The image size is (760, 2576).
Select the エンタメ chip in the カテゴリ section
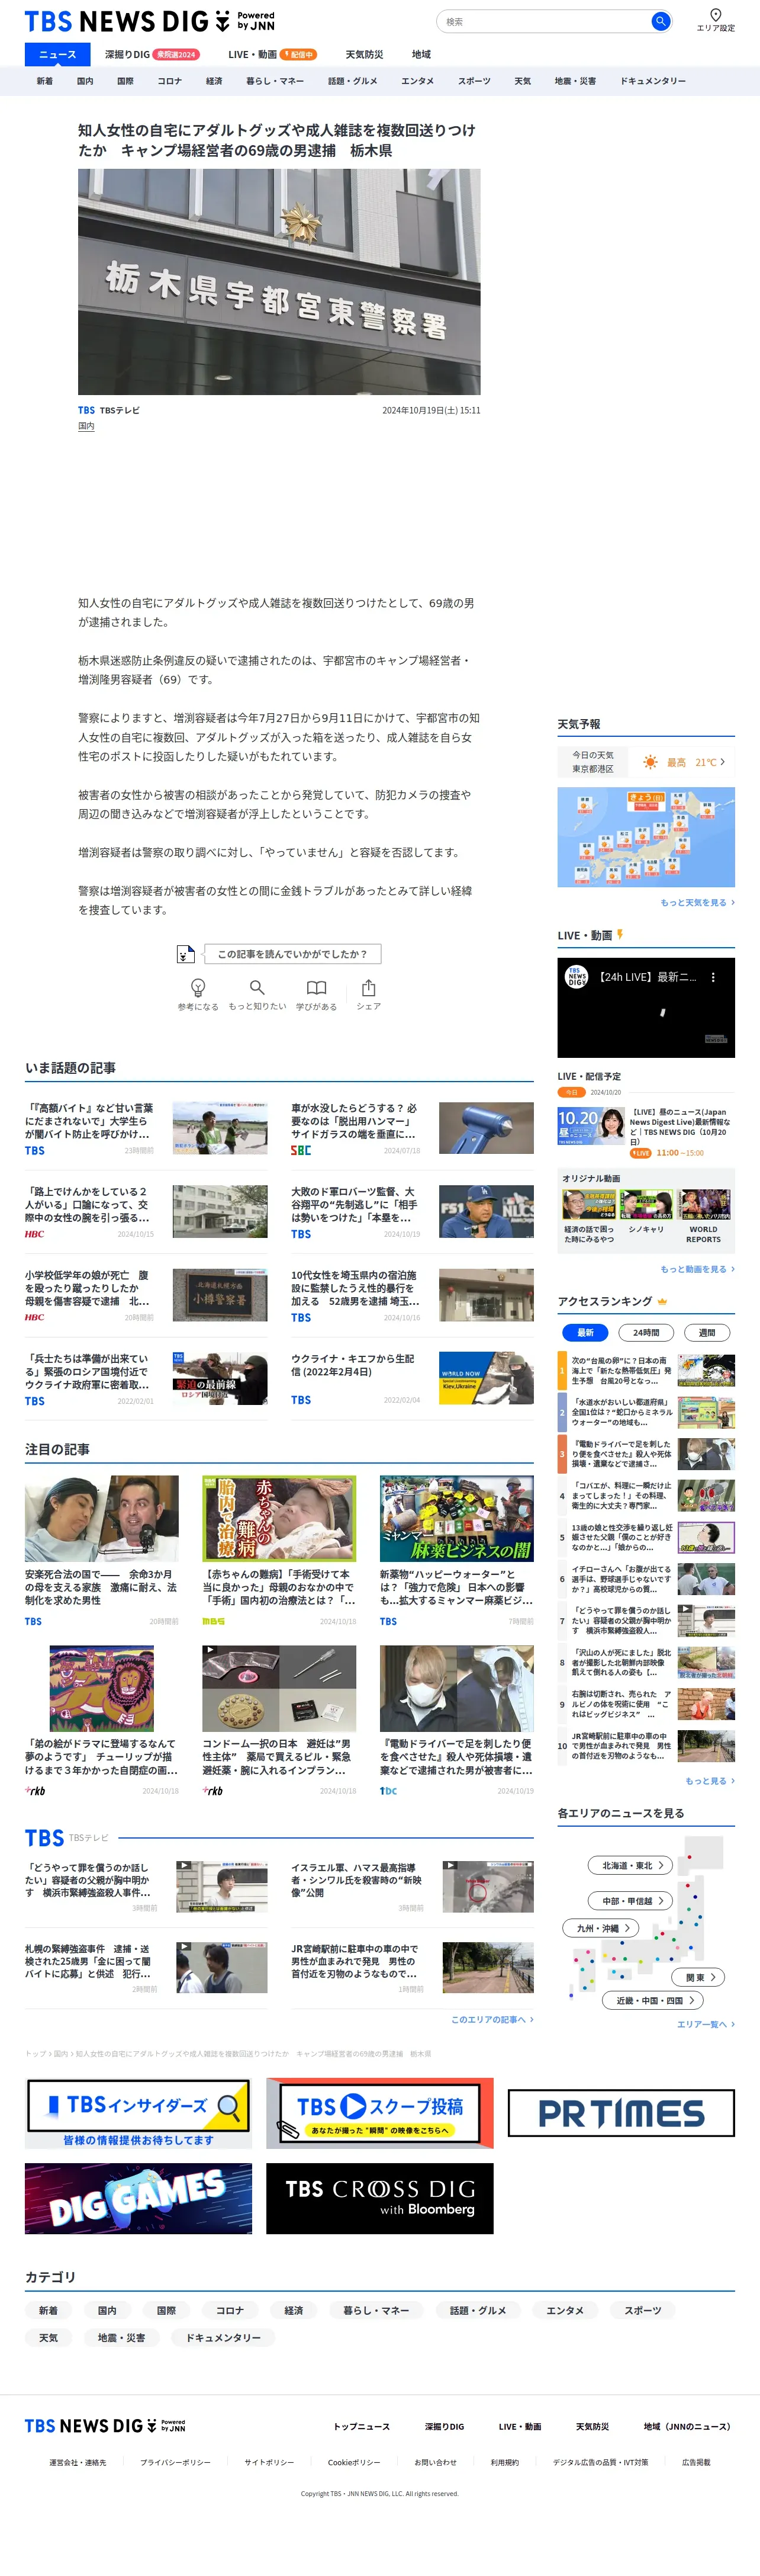[565, 2310]
